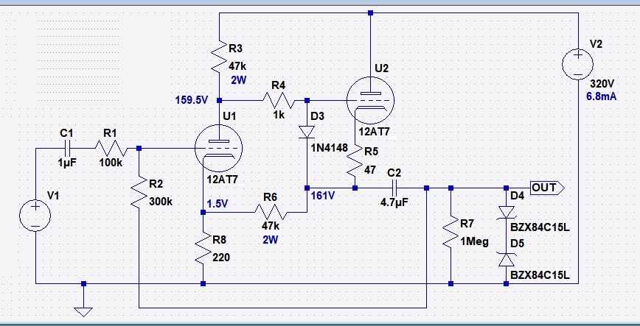
Task: Select the U1 triode tube symbol
Action: point(218,149)
